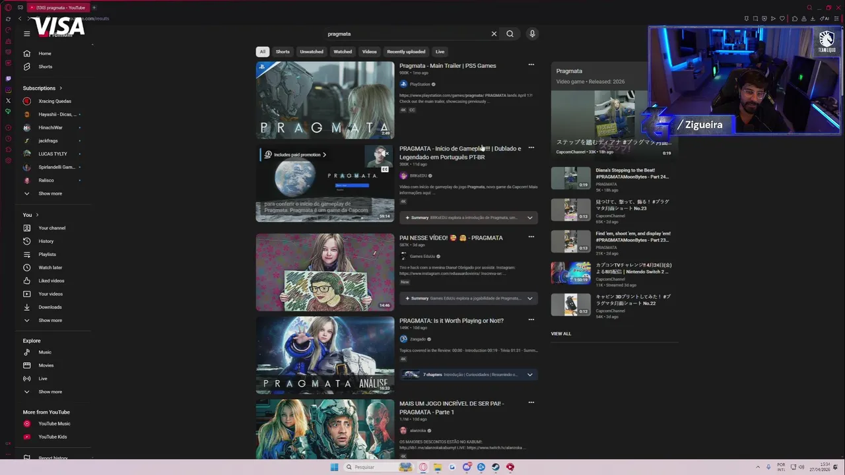Open the Opera AI assistant button
845x475 pixels.
(825, 18)
